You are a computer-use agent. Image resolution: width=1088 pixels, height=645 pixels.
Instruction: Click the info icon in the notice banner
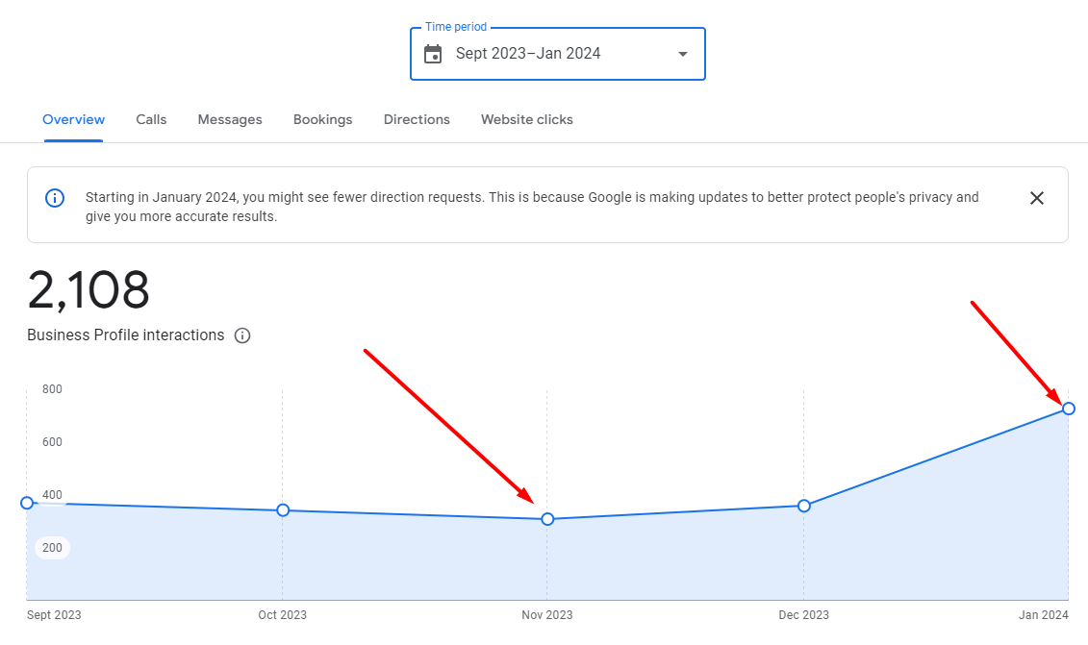point(56,198)
